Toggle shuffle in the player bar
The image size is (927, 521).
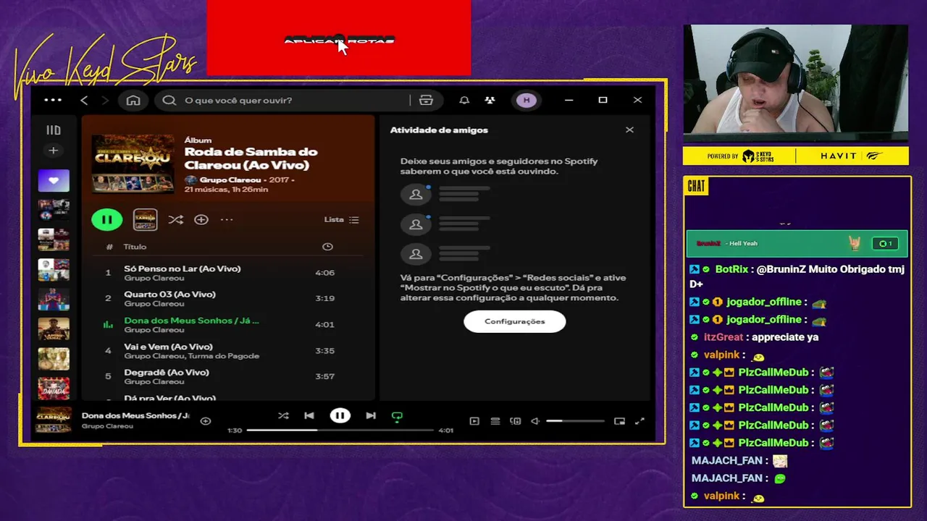tap(283, 416)
